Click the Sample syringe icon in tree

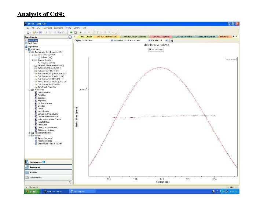point(39,63)
